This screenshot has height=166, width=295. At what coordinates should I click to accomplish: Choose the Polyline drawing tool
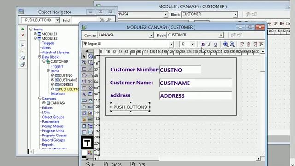90,82
